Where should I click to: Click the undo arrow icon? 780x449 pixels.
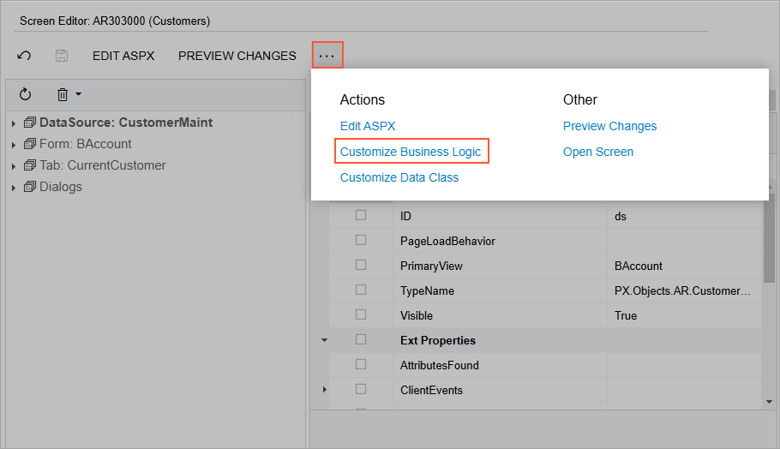(24, 56)
